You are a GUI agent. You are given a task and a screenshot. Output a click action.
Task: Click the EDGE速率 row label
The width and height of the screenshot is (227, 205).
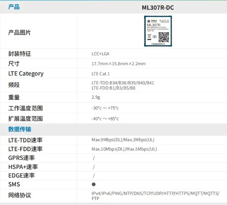[21, 176]
